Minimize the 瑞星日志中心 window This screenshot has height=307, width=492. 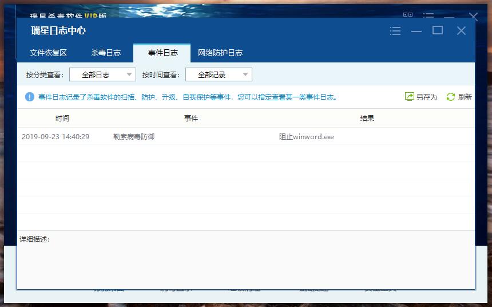(x=416, y=31)
